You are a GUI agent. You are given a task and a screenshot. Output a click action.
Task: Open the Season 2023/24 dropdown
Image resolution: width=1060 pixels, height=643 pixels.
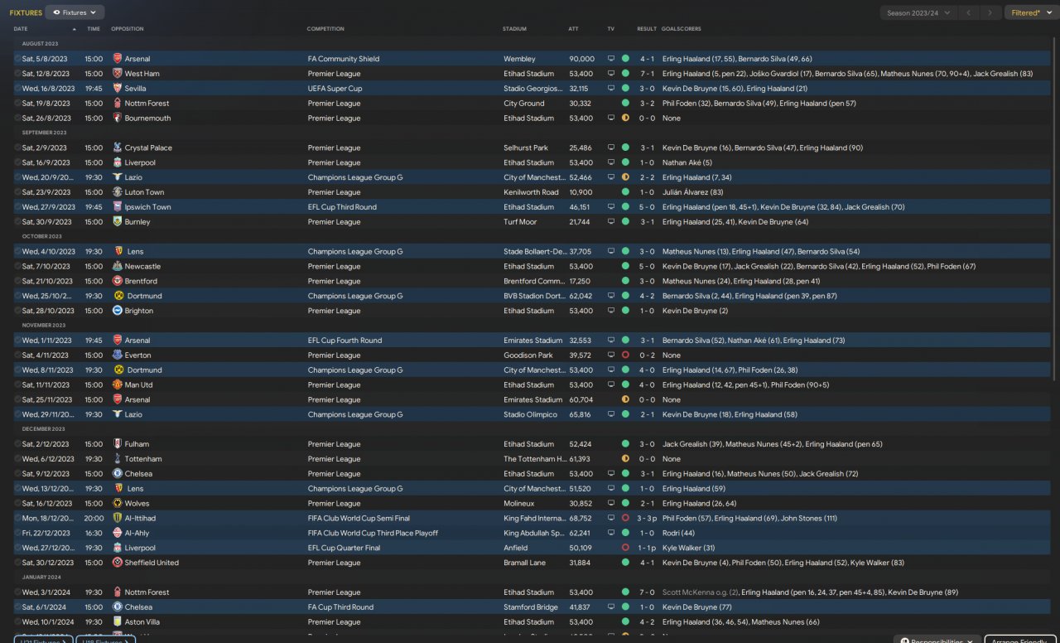pos(918,12)
